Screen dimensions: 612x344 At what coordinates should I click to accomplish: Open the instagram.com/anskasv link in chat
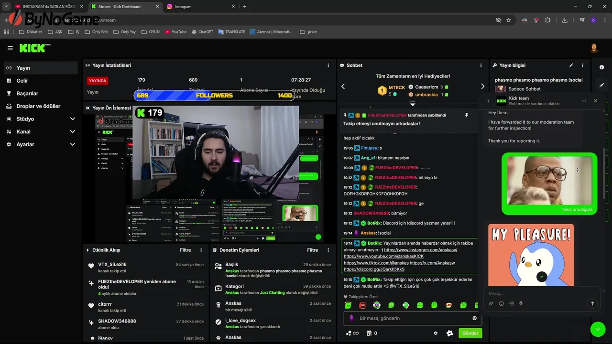click(421, 250)
